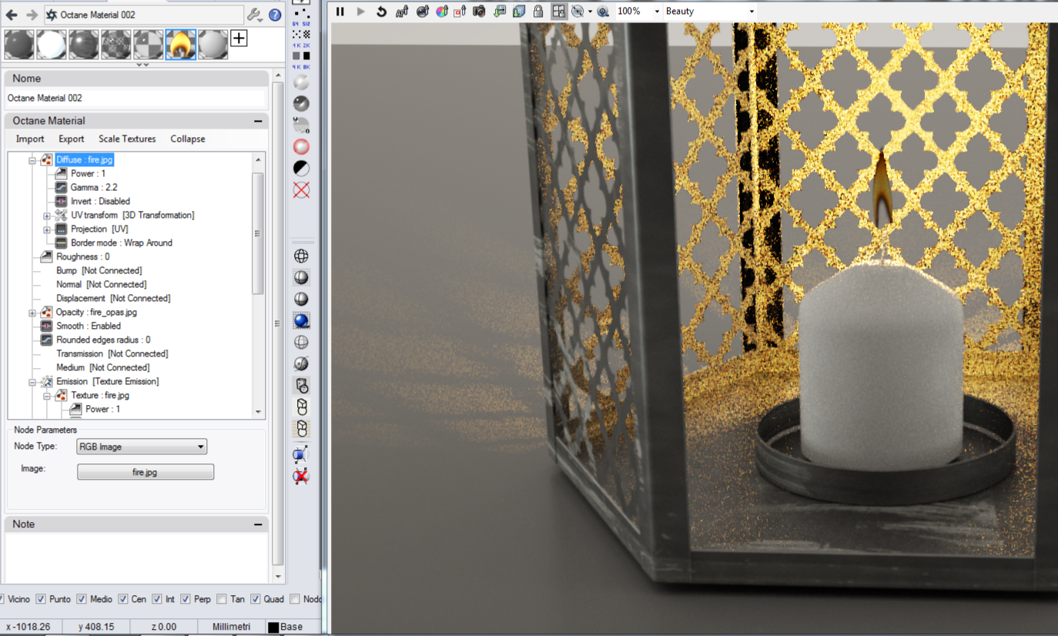Click the Export option
Viewport: 1058px width, 636px height.
click(x=72, y=139)
